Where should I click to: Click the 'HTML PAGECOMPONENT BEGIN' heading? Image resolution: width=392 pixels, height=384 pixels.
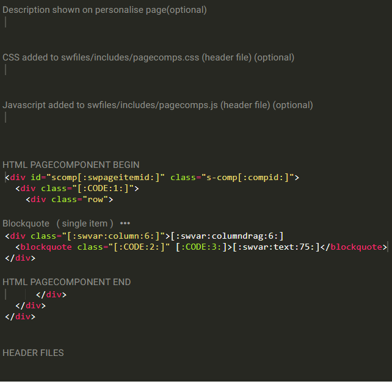(x=71, y=165)
